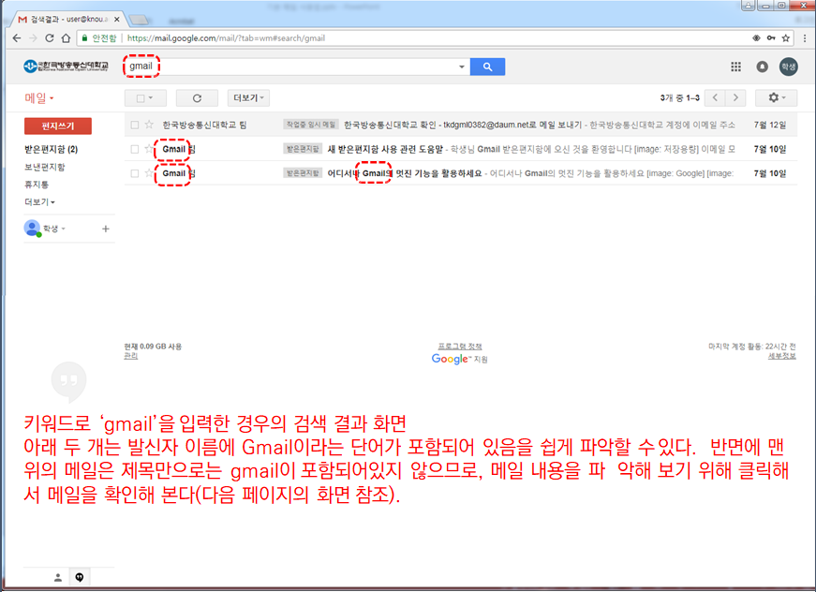Screen dimensions: 816x592
Task: Click the 7월 12일 date
Action: 770,125
